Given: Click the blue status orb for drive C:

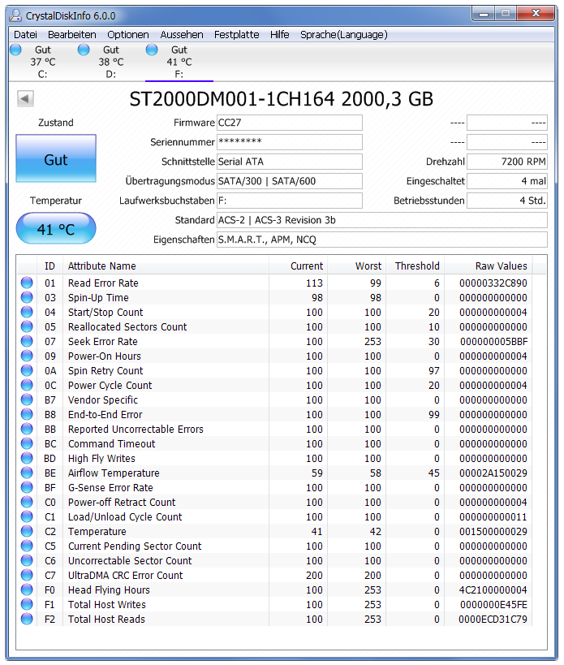Looking at the screenshot, I should coord(15,50).
